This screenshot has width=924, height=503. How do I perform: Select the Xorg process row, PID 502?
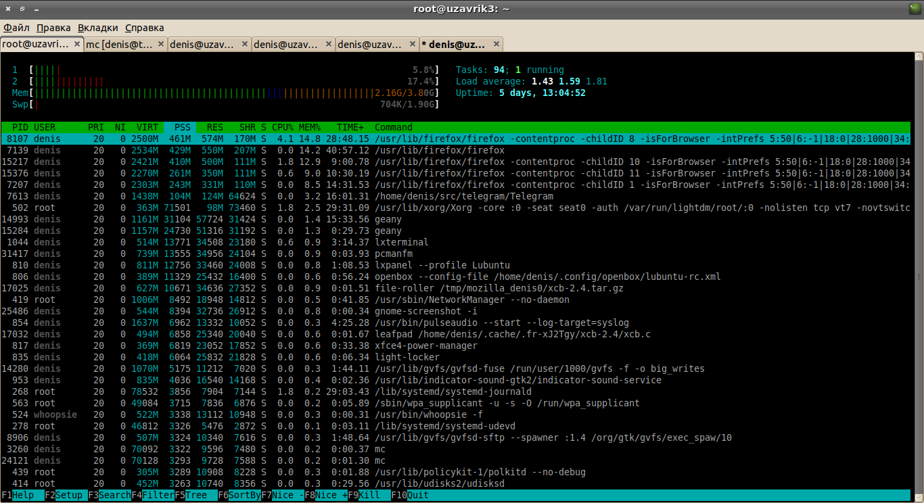coord(455,208)
